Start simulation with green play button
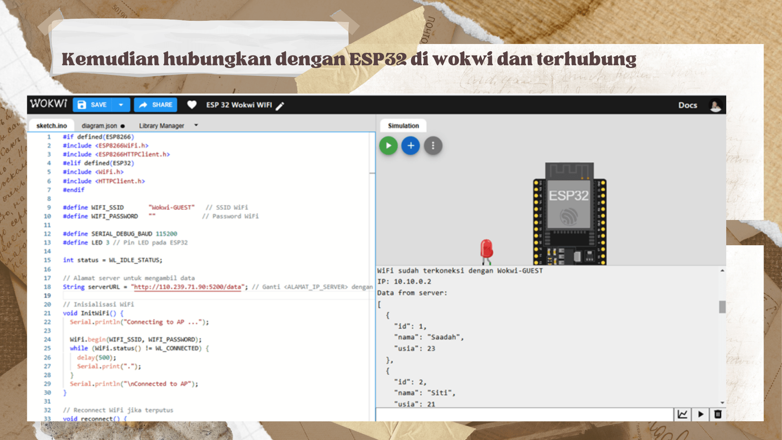 click(389, 145)
